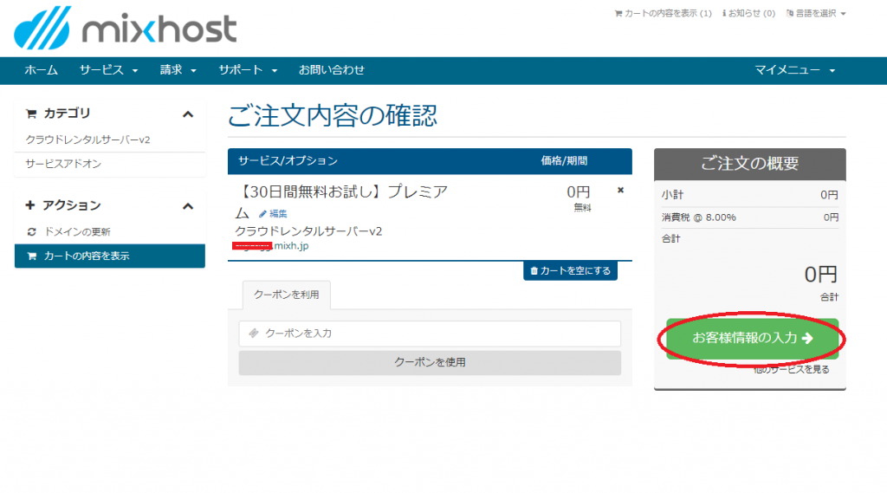Image resolution: width=887 pixels, height=493 pixels.
Task: Open カートの内容を表示 (1) in the top bar
Action: pyautogui.click(x=663, y=14)
